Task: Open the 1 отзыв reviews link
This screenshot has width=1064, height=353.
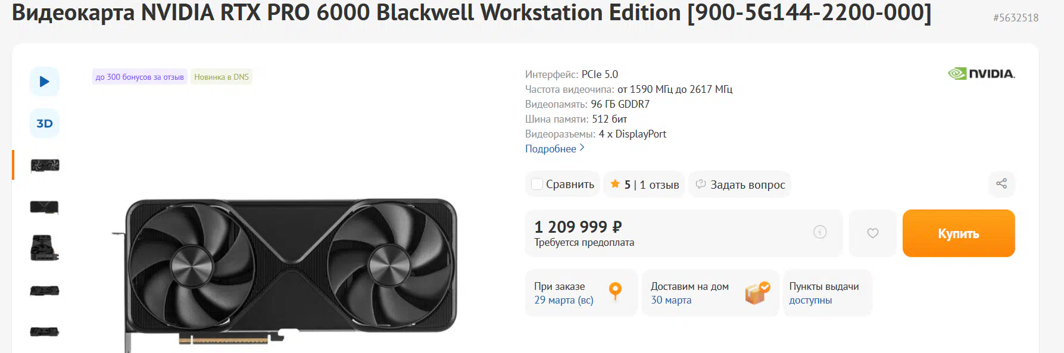Action: pyautogui.click(x=659, y=185)
